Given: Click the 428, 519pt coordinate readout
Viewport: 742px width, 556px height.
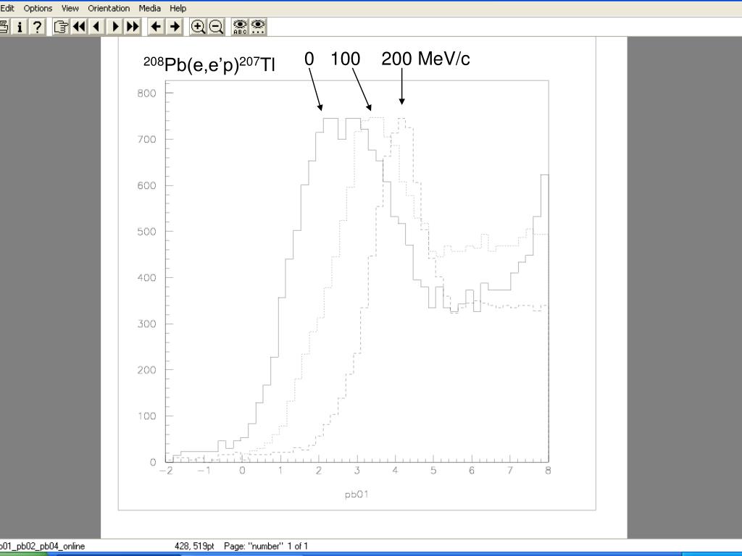Looking at the screenshot, I should tap(194, 546).
